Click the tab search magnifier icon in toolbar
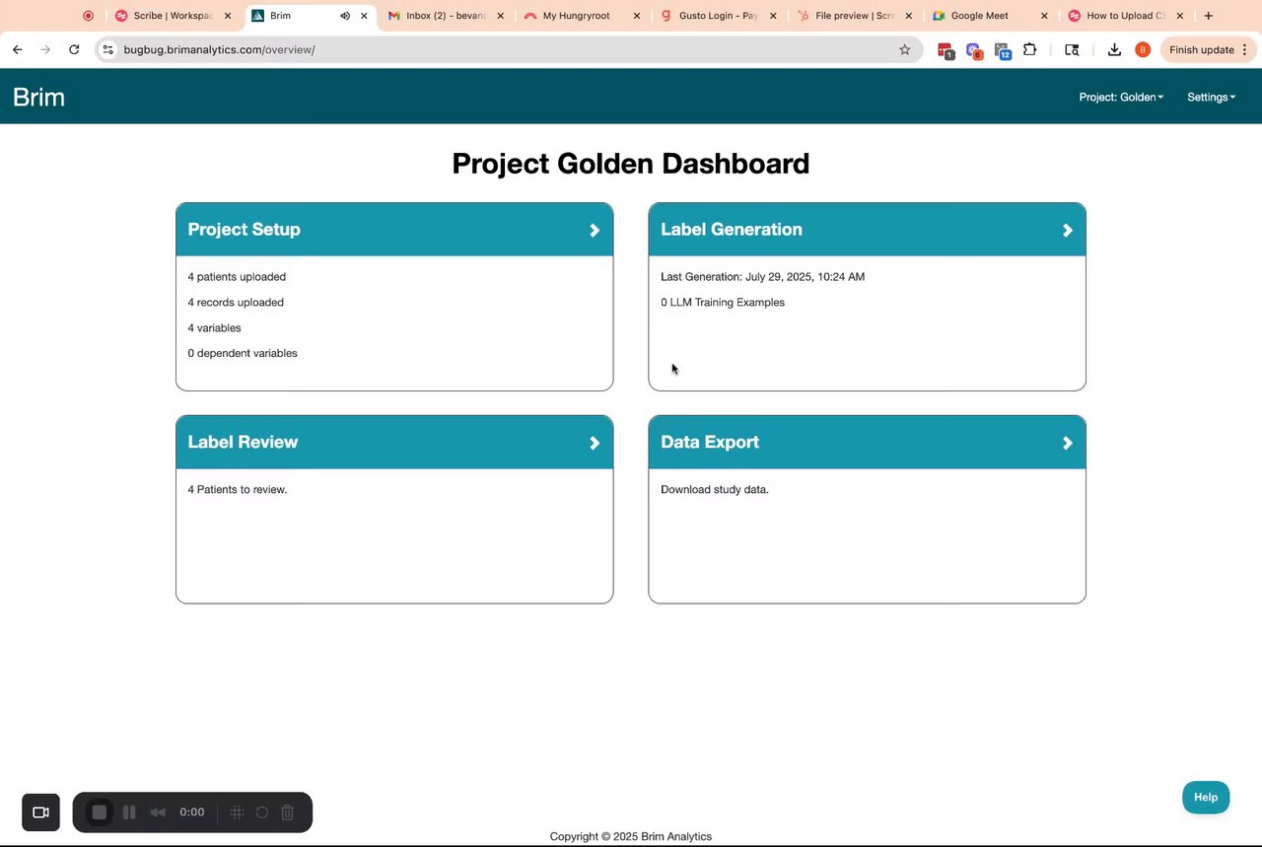This screenshot has width=1262, height=847. point(1072,49)
